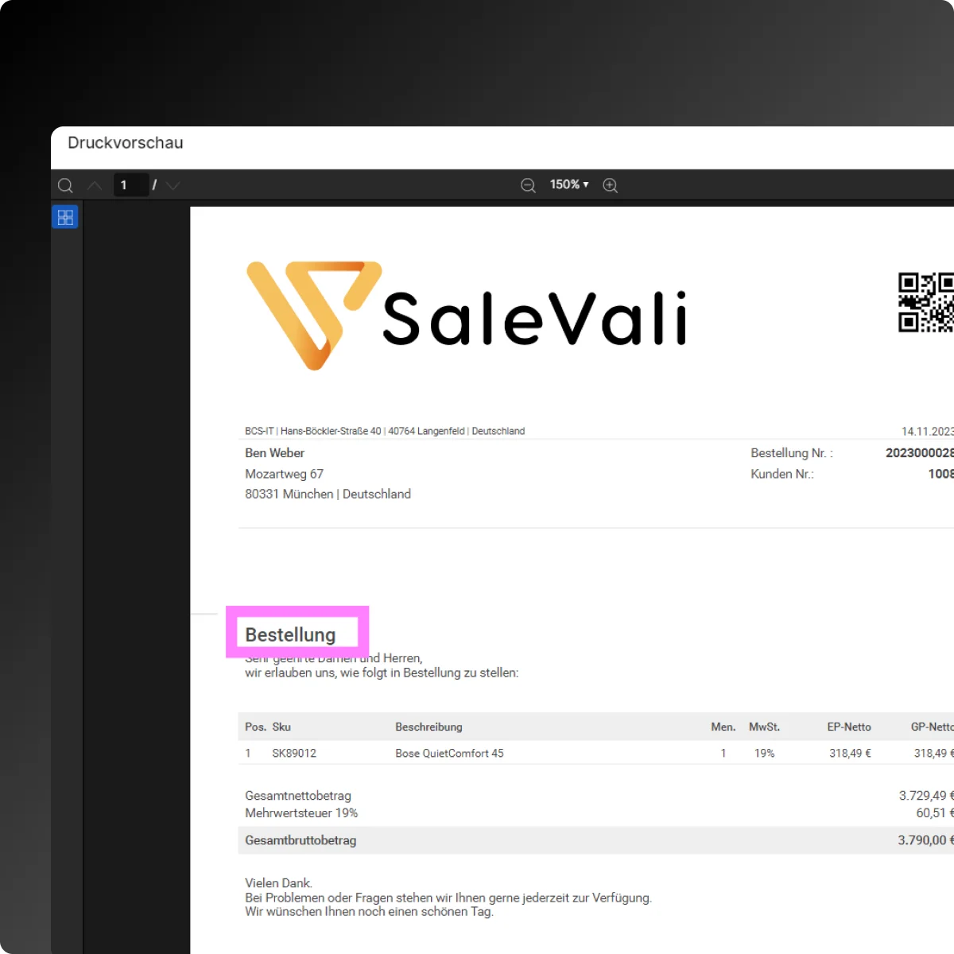Zoom out using the minus magnifier
954x954 pixels.
click(x=528, y=185)
